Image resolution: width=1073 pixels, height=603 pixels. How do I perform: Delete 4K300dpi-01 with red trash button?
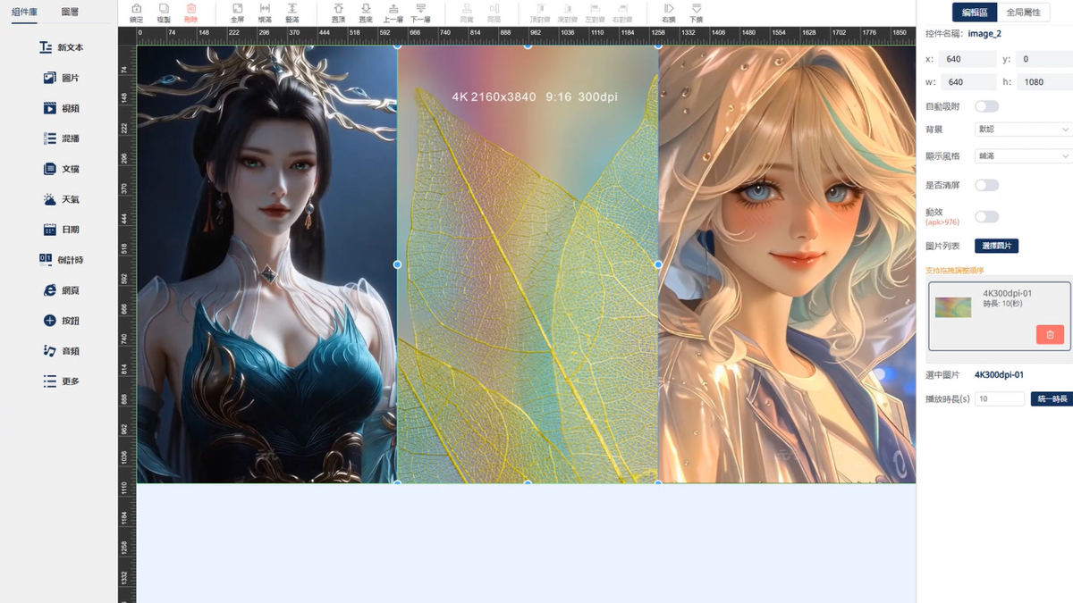click(1050, 334)
